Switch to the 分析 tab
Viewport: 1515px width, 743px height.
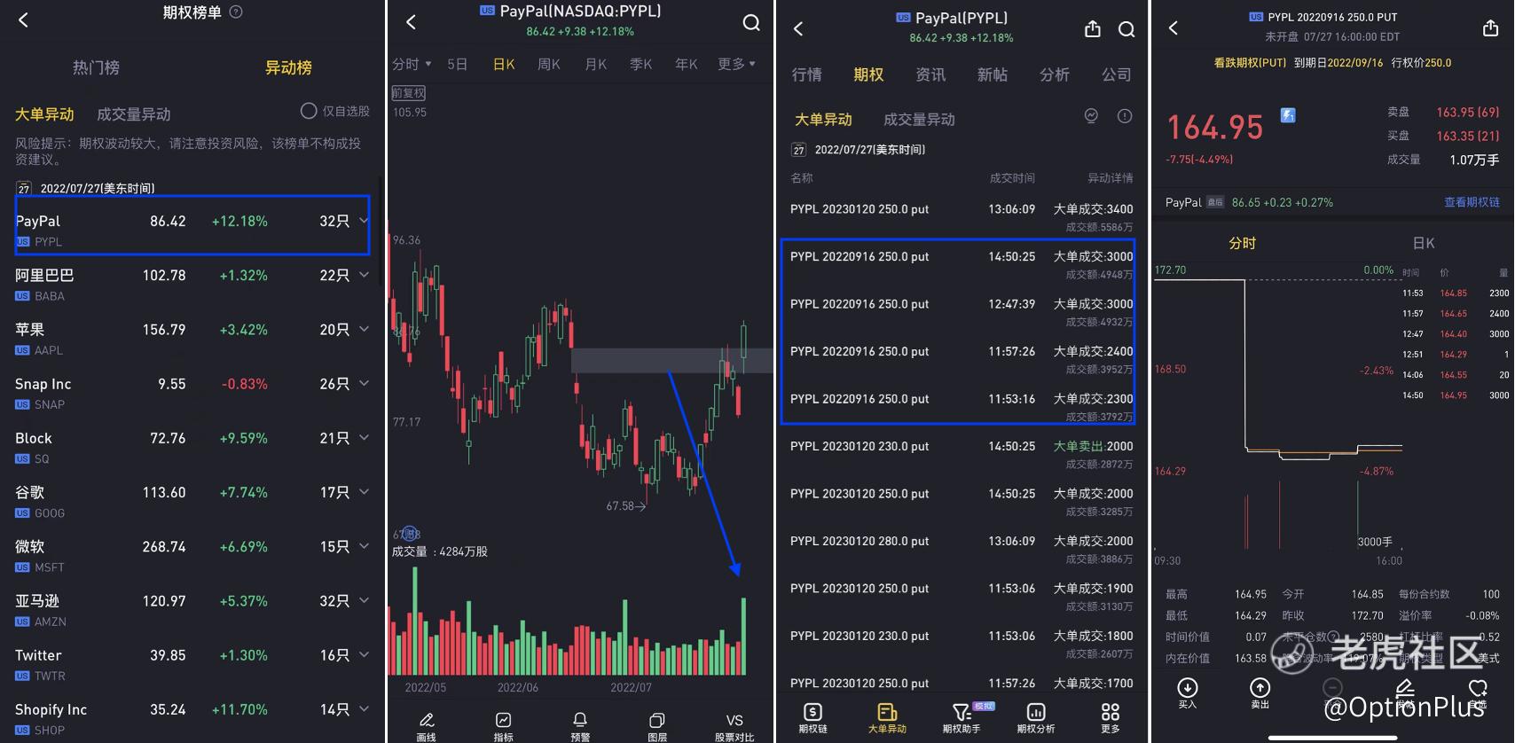tap(1055, 74)
